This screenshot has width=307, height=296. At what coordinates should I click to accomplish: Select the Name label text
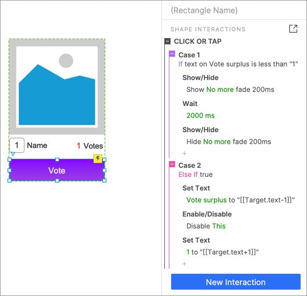pos(37,146)
